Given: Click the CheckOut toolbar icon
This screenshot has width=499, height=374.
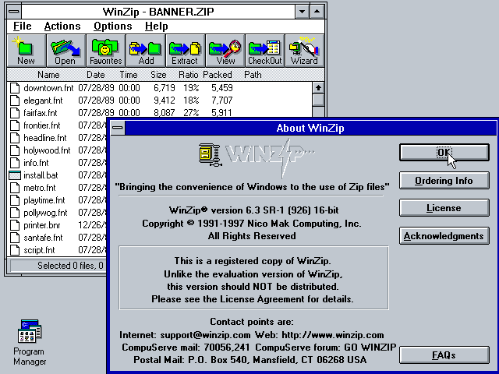Looking at the screenshot, I should pyautogui.click(x=265, y=51).
